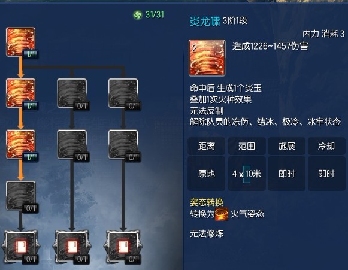Select locked fourth-tier node in left column

(x=20, y=196)
